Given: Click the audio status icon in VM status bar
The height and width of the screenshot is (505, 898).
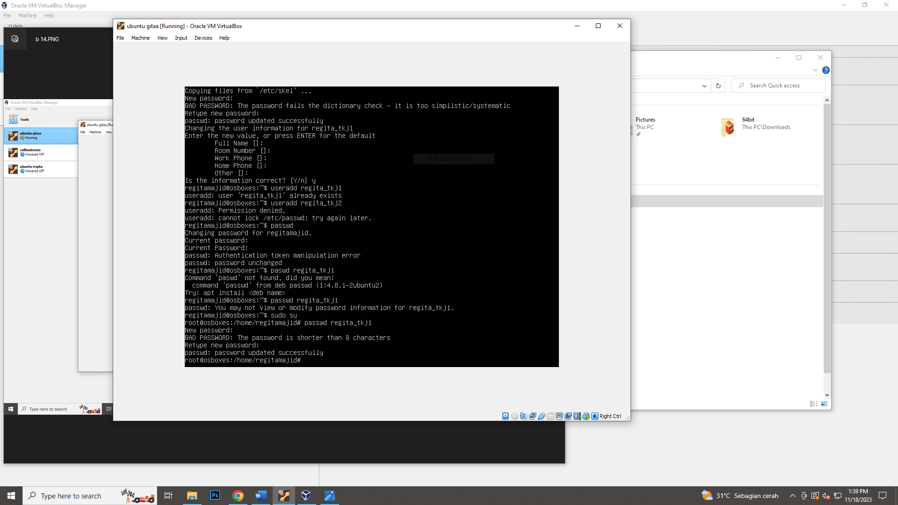Looking at the screenshot, I should click(x=523, y=416).
